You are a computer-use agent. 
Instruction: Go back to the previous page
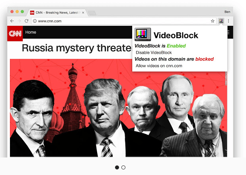coord(12,21)
